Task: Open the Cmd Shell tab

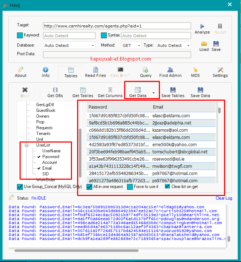Action: coord(120,73)
